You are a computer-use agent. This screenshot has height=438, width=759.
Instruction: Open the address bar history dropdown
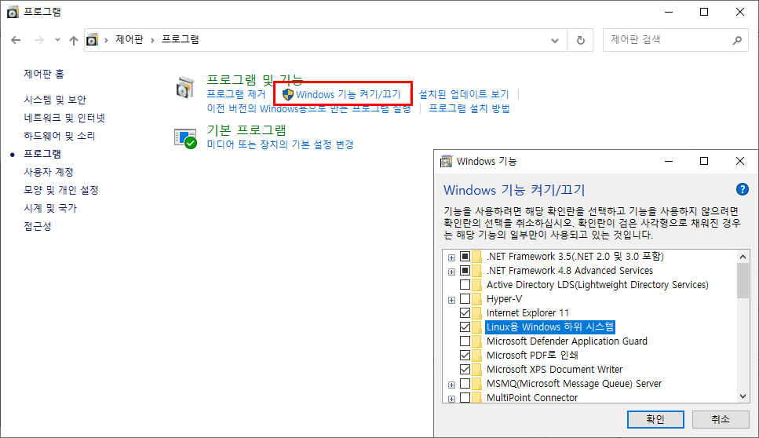click(x=555, y=41)
